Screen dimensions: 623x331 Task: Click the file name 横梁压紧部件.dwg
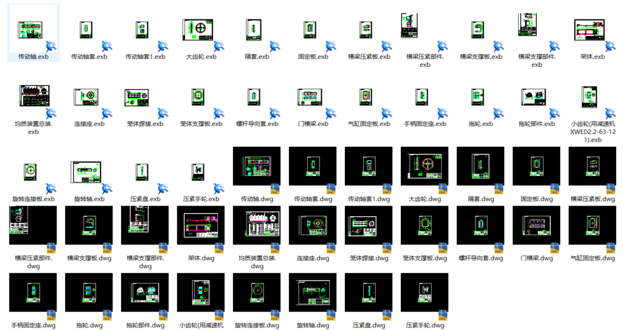pyautogui.click(x=33, y=262)
